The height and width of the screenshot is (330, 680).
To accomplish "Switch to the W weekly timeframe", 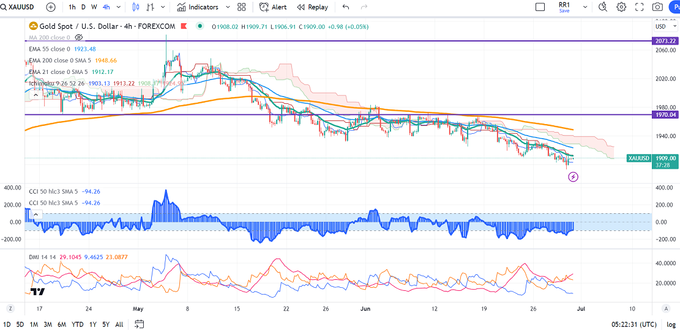I will click(x=94, y=7).
